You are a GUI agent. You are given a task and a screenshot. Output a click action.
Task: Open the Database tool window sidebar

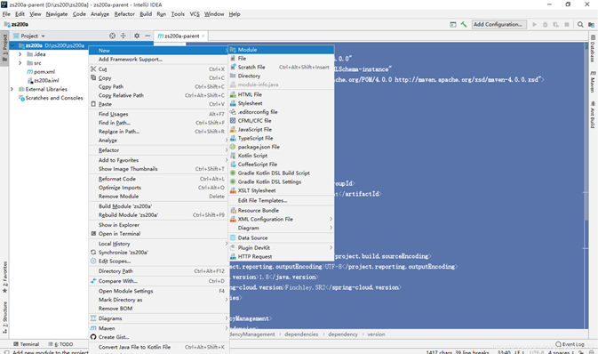(x=593, y=49)
